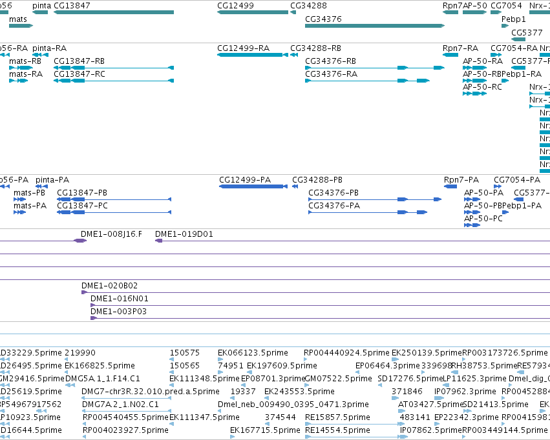The image size is (550, 440).
Task: Click protein CG34376-PB
Action: click(375, 199)
